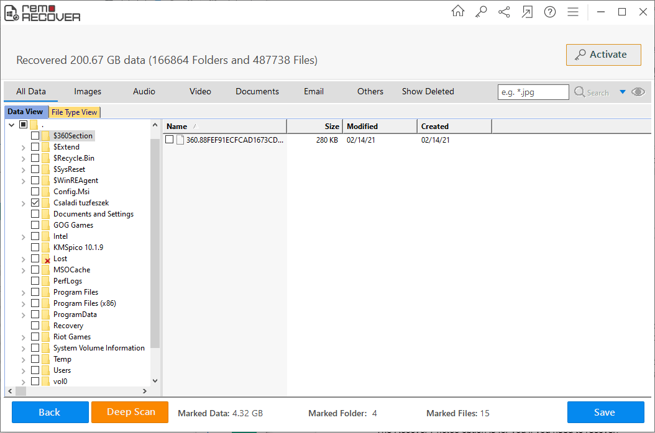This screenshot has width=655, height=433.
Task: Expand the System Volume Information folder
Action: 24,348
